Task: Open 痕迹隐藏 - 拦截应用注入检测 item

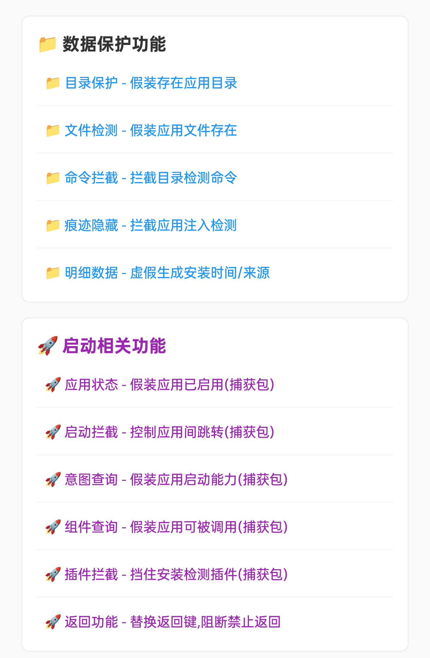Action: click(215, 226)
